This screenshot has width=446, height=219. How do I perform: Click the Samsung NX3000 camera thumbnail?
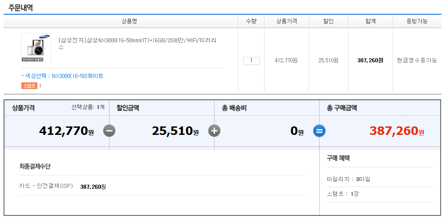tap(36, 48)
